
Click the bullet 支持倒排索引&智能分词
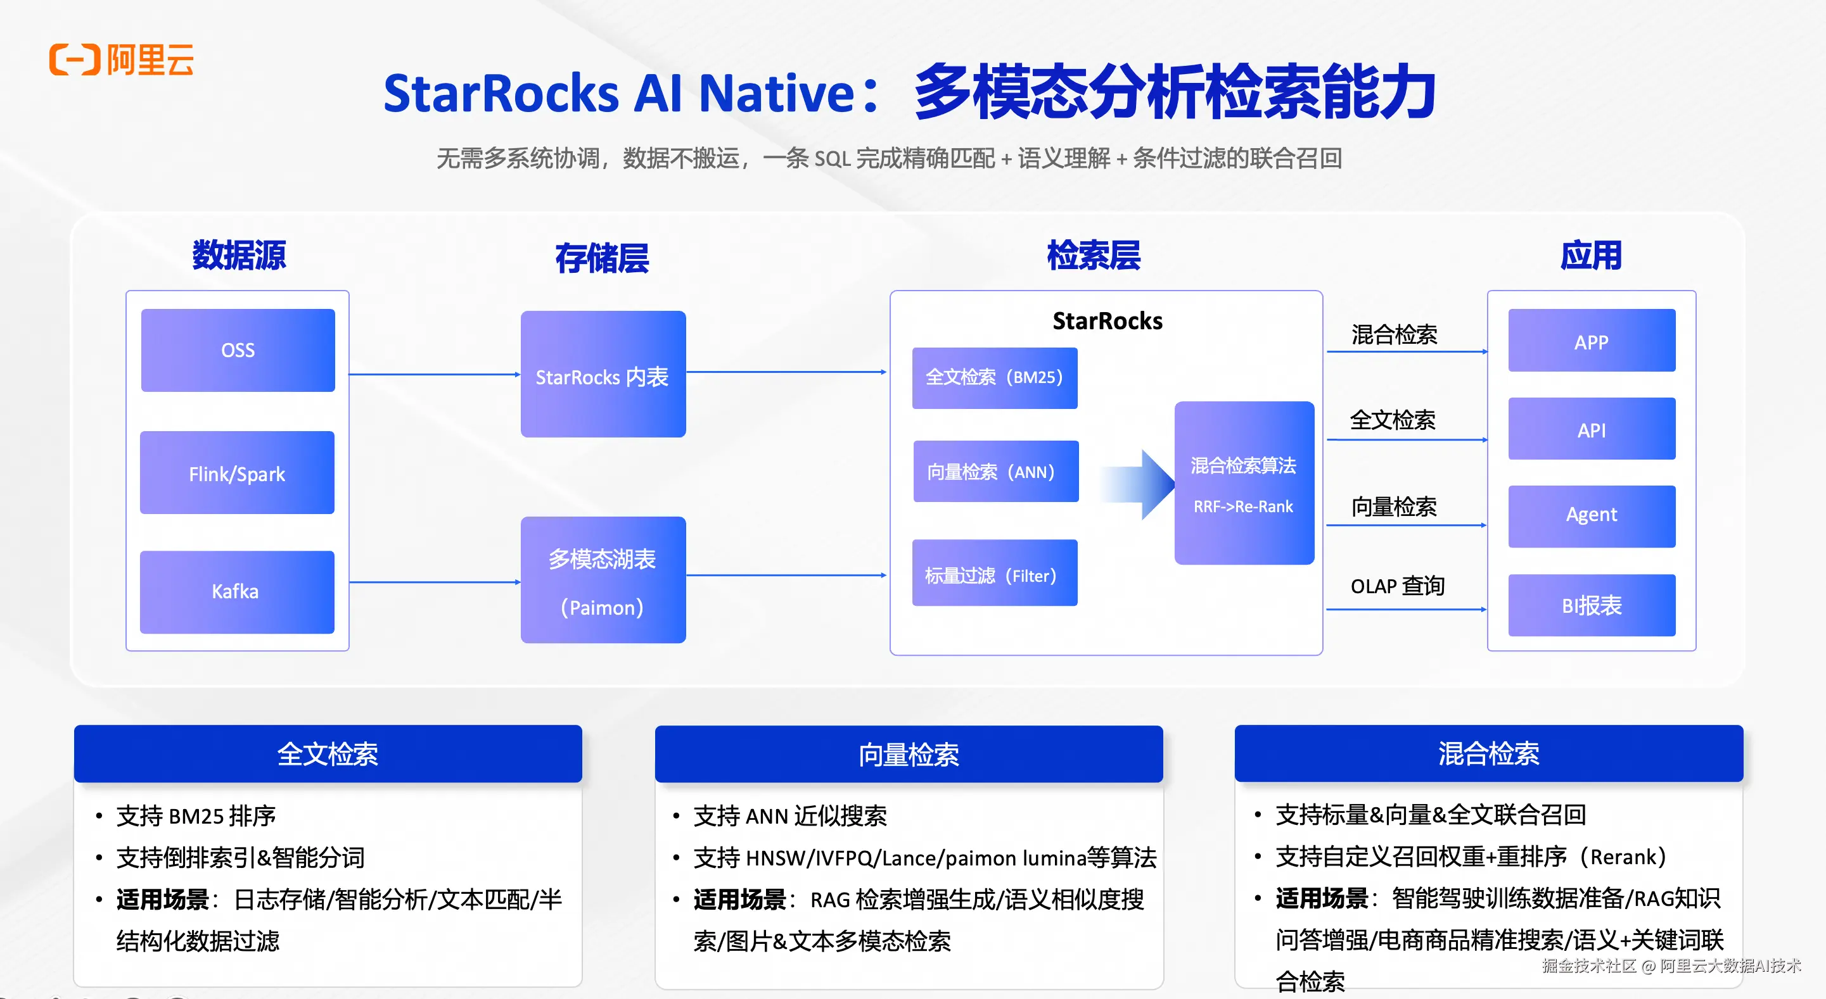coord(241,858)
